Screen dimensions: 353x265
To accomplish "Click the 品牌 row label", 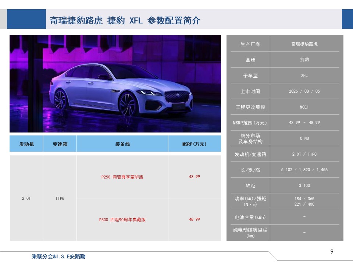I will tap(250, 60).
